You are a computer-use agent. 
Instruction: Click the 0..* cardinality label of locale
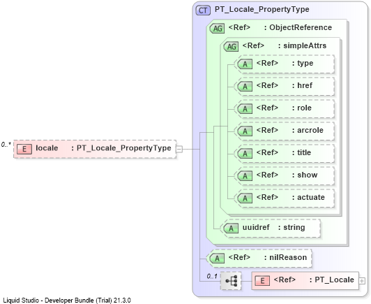6,145
